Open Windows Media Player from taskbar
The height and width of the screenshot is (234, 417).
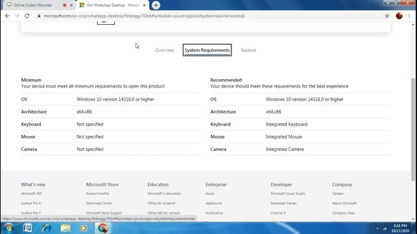coord(84,228)
